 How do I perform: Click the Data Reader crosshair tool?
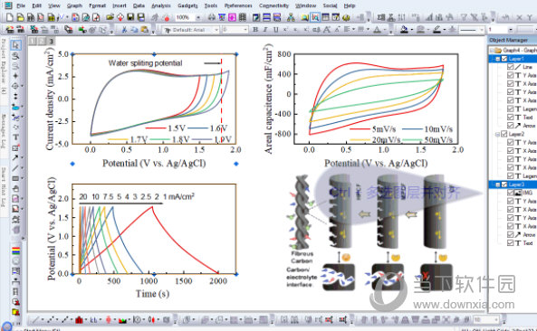(15, 86)
